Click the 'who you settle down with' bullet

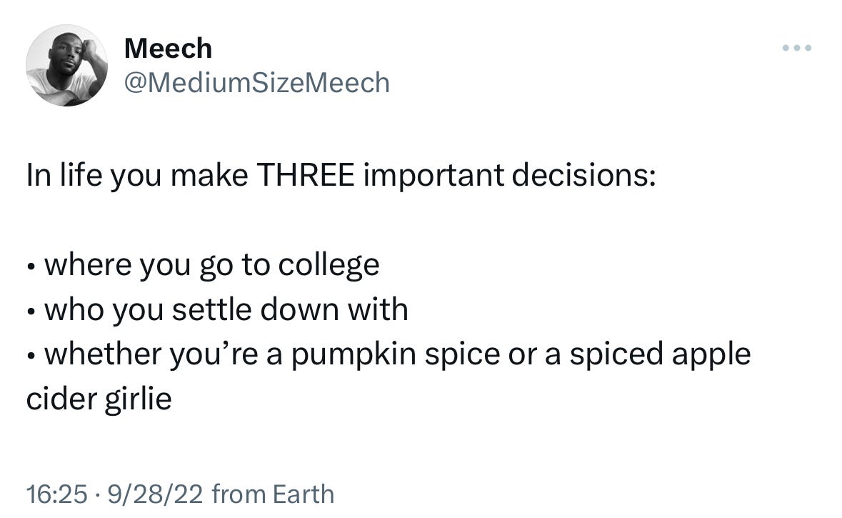point(218,310)
